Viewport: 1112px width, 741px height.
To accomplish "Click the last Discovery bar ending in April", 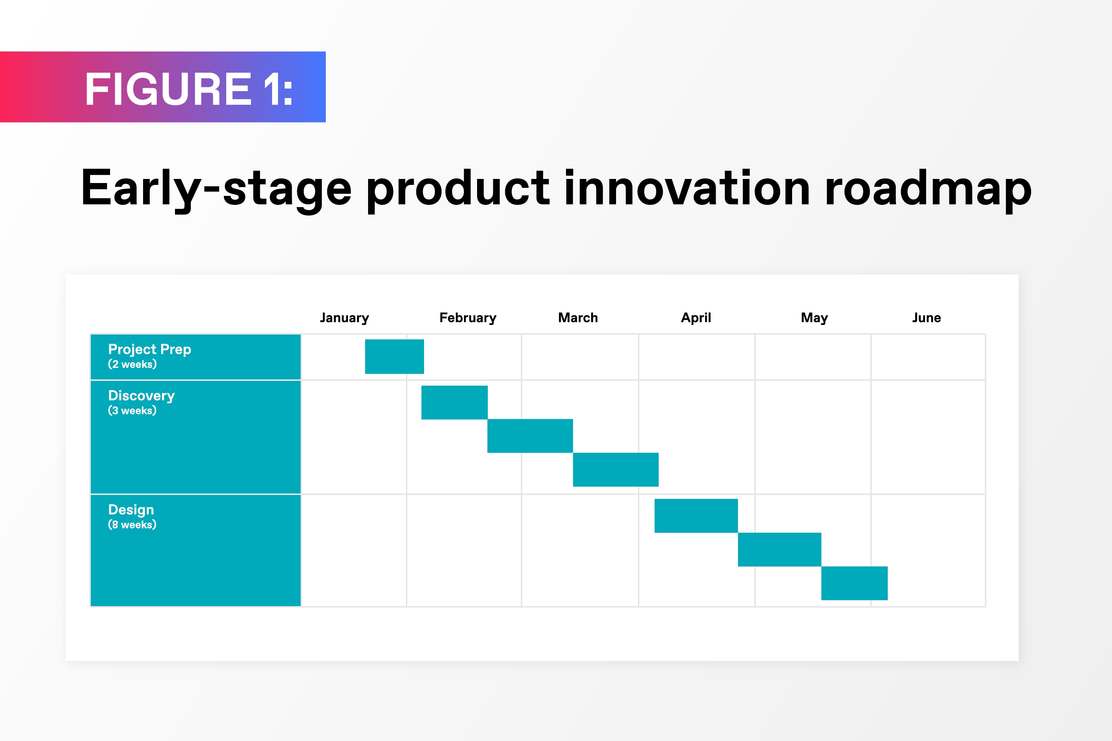I will tap(616, 469).
